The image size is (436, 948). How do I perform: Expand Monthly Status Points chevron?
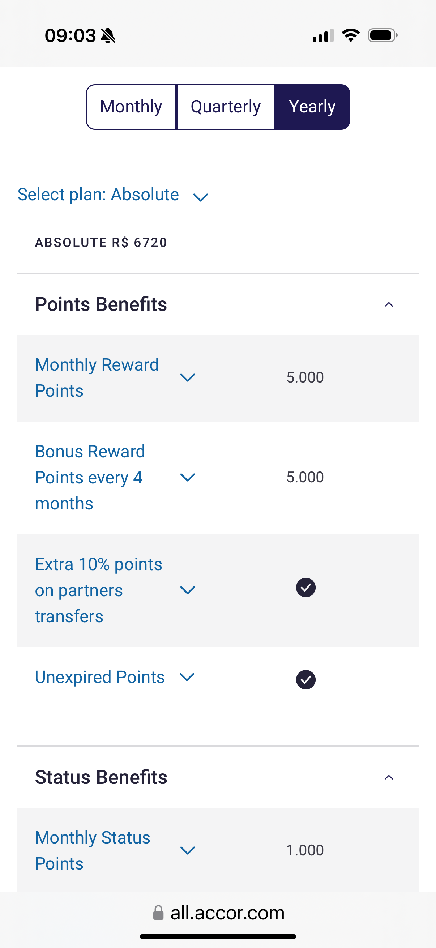(188, 850)
